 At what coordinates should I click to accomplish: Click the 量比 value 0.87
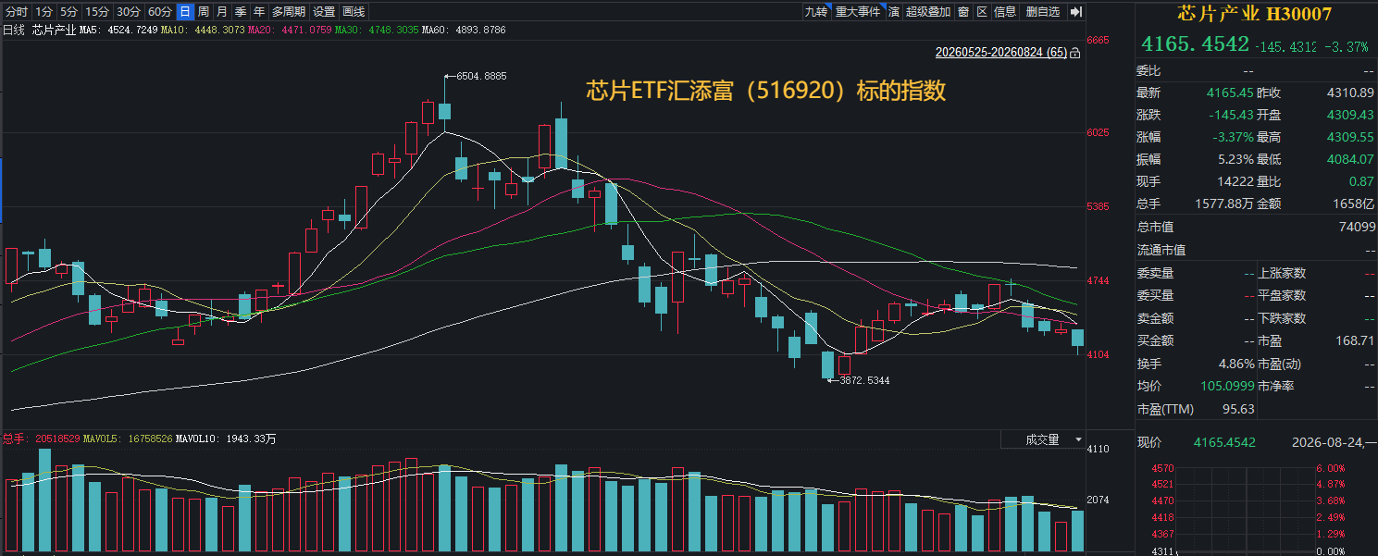click(1363, 181)
